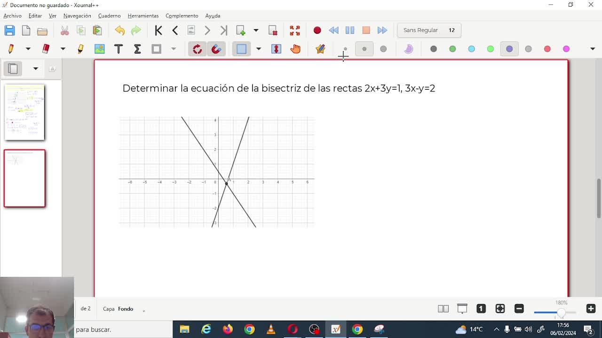
Task: Select the draw rectangle shape tool
Action: click(156, 49)
